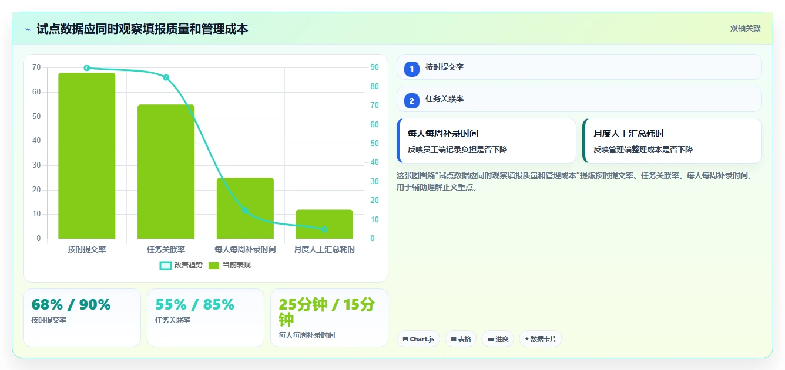785x370 pixels.
Task: Select the 按时提交率 list item
Action: pos(579,67)
